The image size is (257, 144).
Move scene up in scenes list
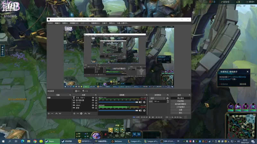click(x=57, y=113)
